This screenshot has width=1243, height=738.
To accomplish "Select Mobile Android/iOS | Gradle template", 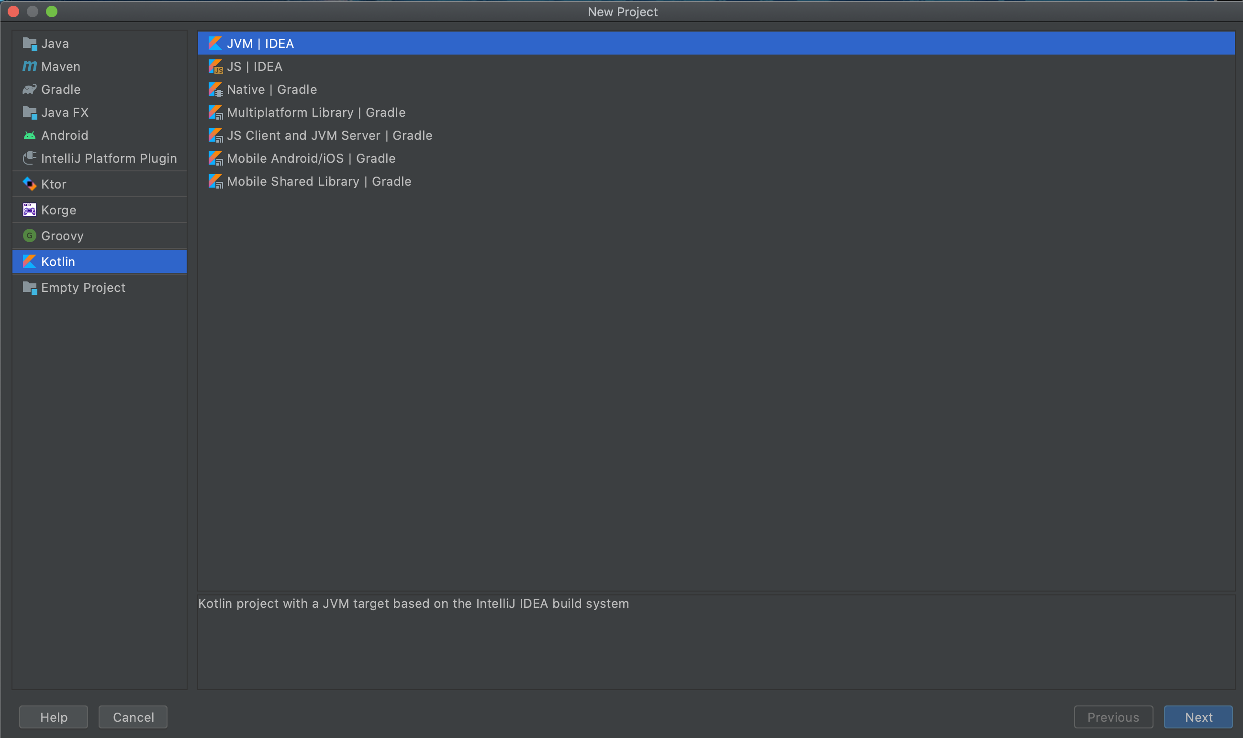I will pyautogui.click(x=311, y=158).
